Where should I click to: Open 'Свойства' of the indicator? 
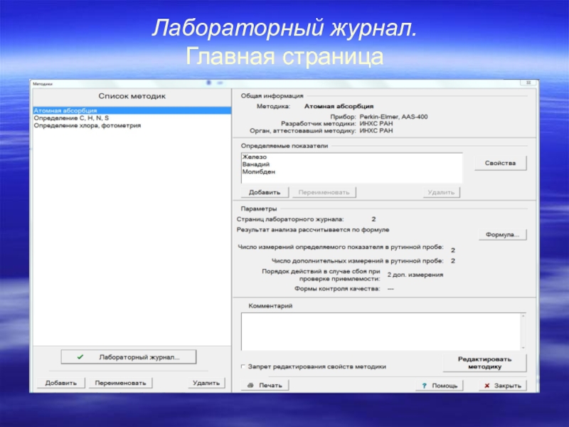[x=501, y=163]
